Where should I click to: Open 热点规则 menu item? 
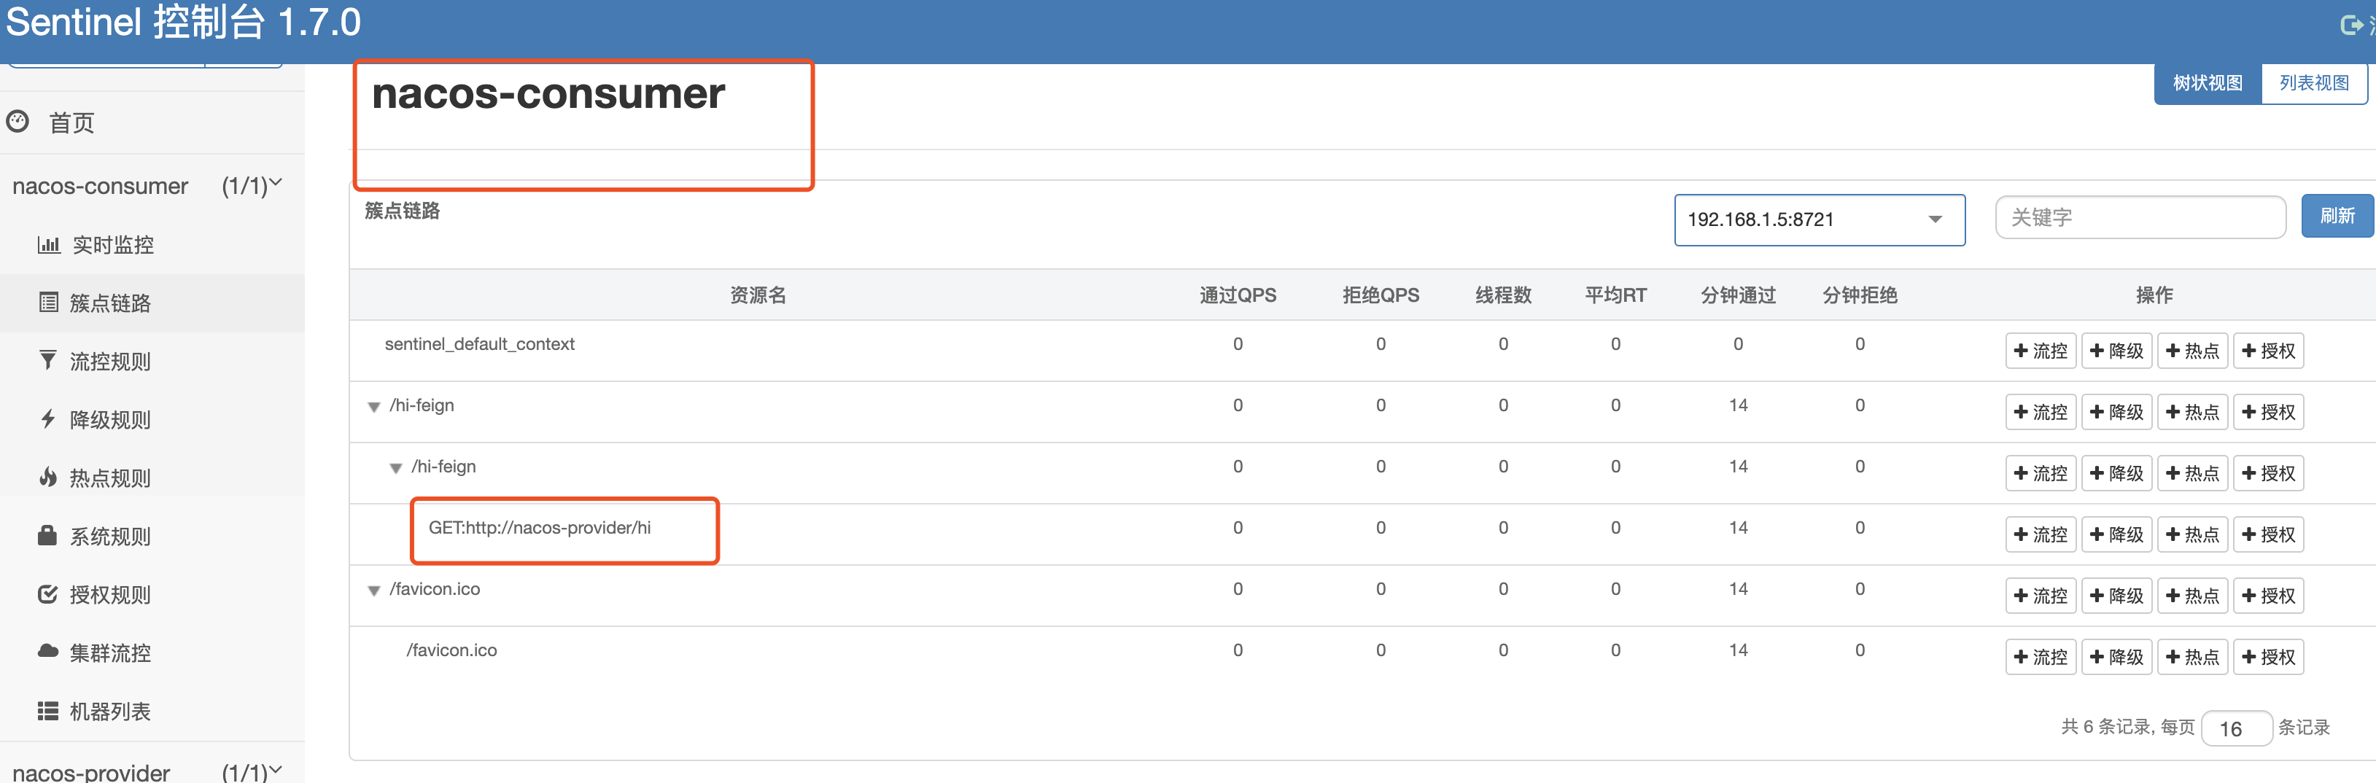[x=111, y=478]
